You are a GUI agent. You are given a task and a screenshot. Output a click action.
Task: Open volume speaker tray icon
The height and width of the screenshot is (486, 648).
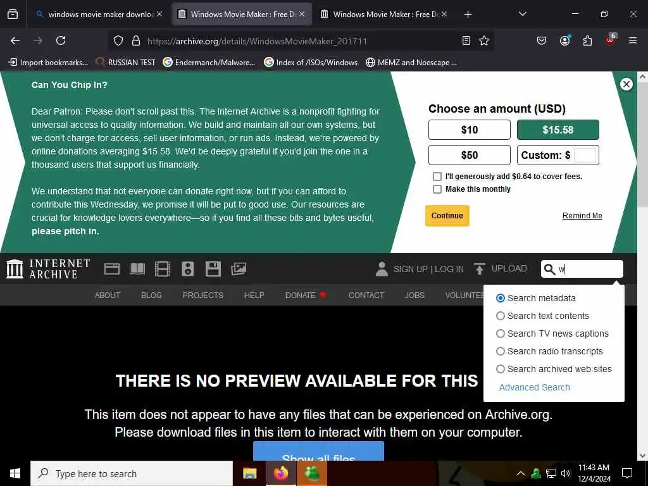click(566, 473)
